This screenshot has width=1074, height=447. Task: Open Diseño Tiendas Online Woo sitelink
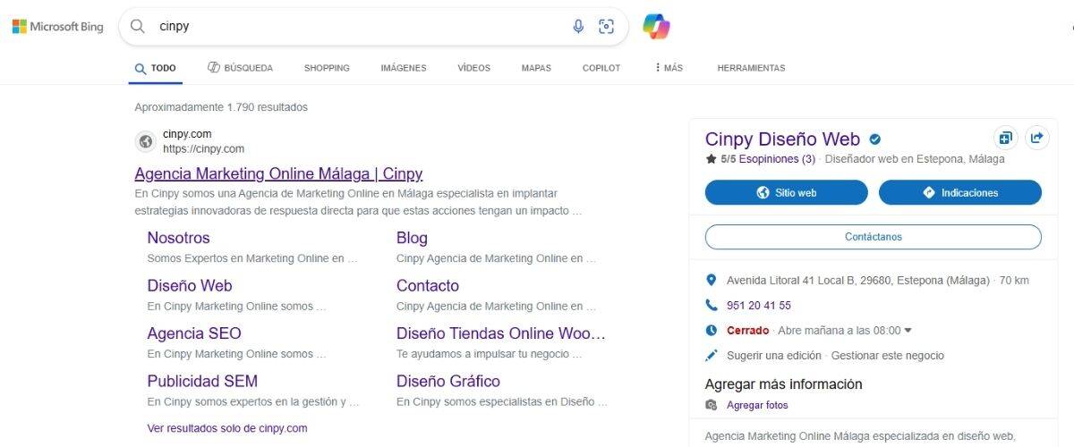point(501,333)
